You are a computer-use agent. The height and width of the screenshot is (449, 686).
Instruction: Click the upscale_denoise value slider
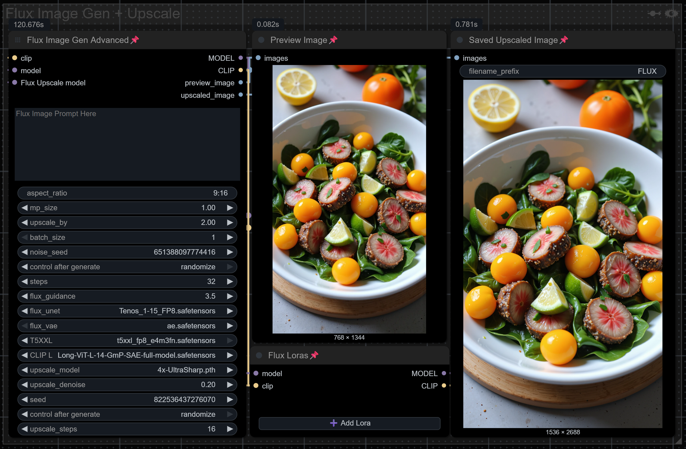(127, 385)
